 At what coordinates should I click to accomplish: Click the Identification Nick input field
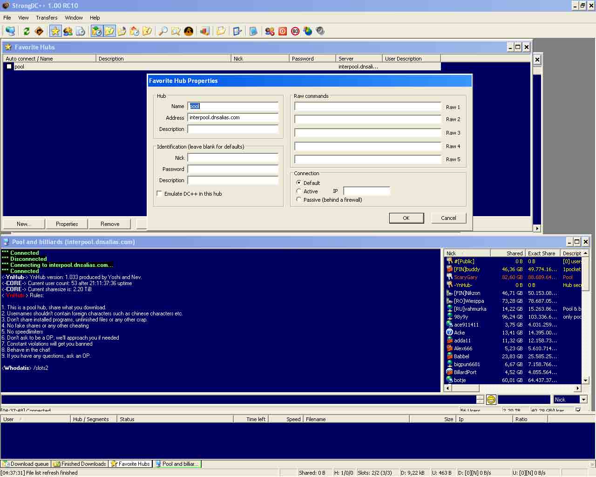pyautogui.click(x=233, y=158)
